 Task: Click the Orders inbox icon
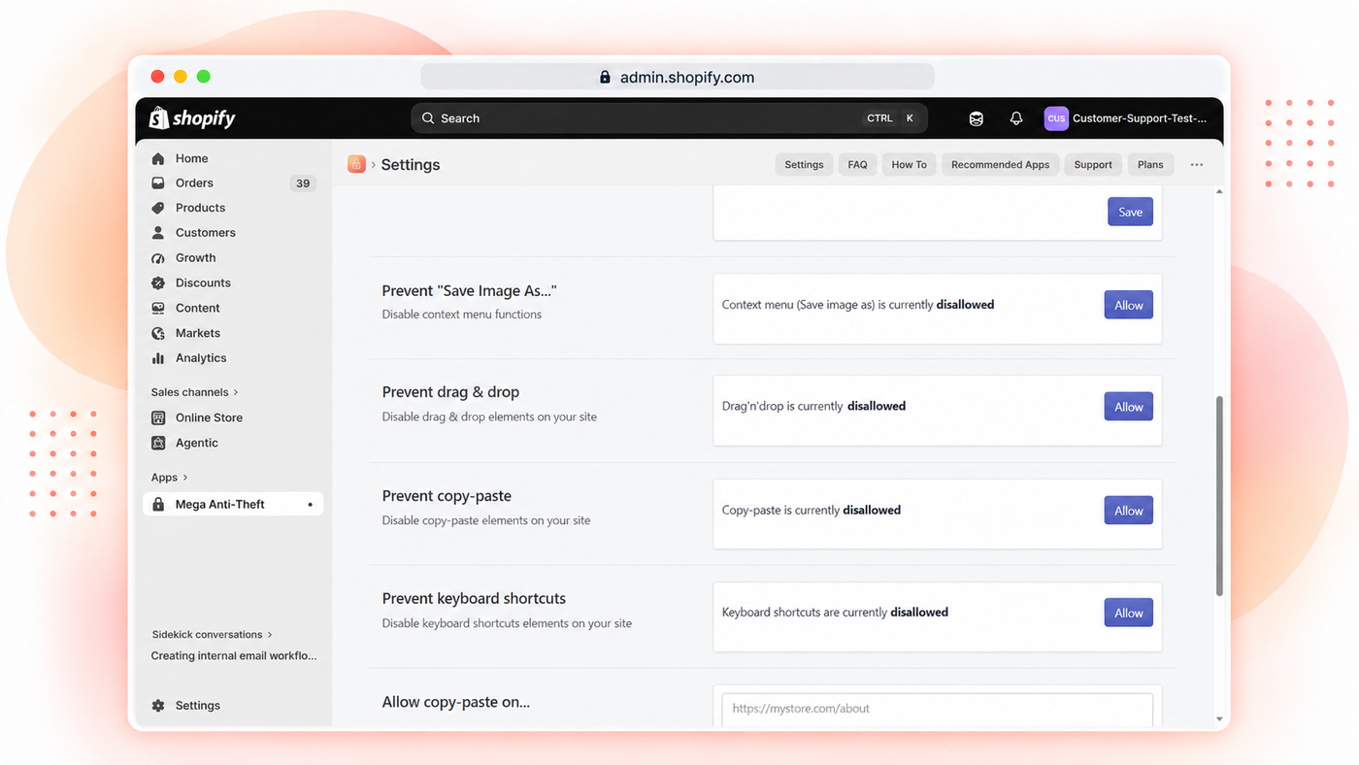coord(158,183)
